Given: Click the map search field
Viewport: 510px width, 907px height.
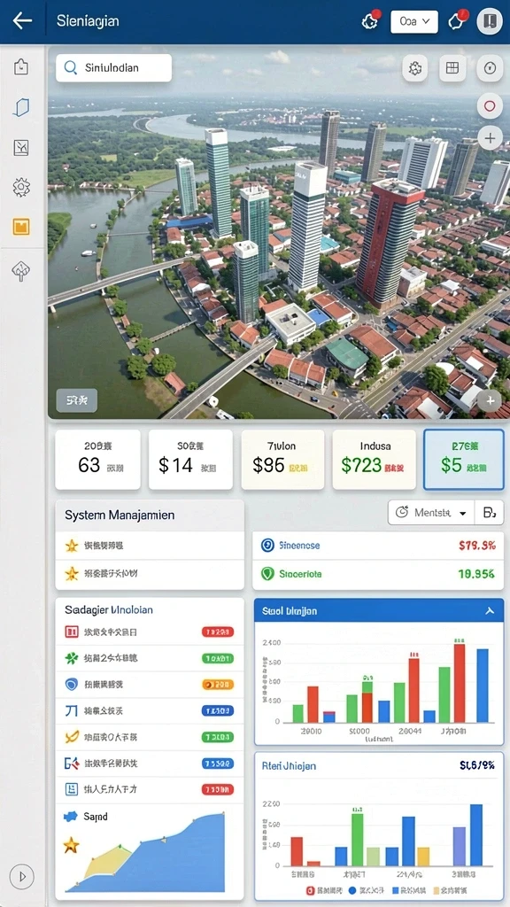Looking at the screenshot, I should (114, 67).
